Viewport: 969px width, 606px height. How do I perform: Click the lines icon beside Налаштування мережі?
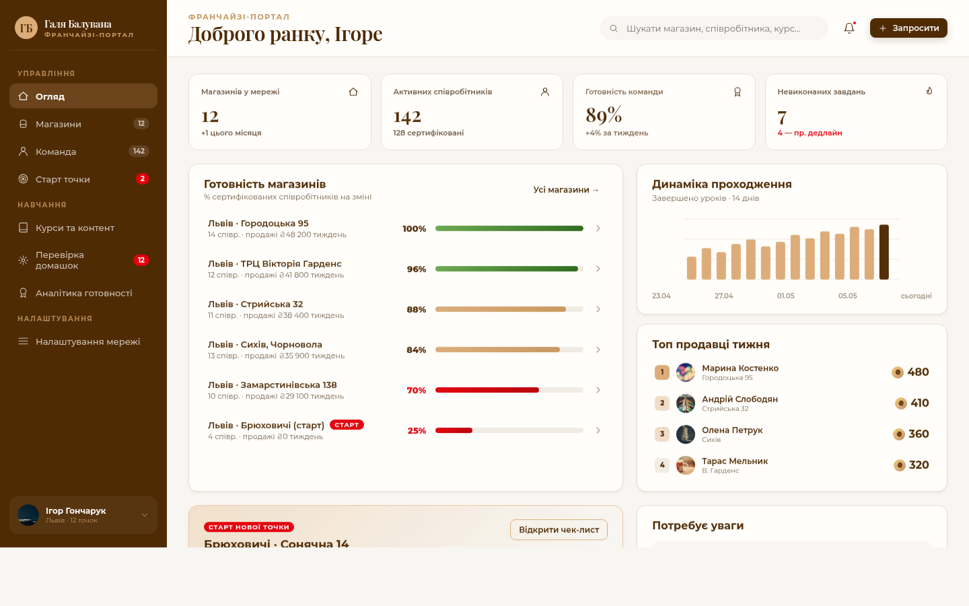(24, 341)
